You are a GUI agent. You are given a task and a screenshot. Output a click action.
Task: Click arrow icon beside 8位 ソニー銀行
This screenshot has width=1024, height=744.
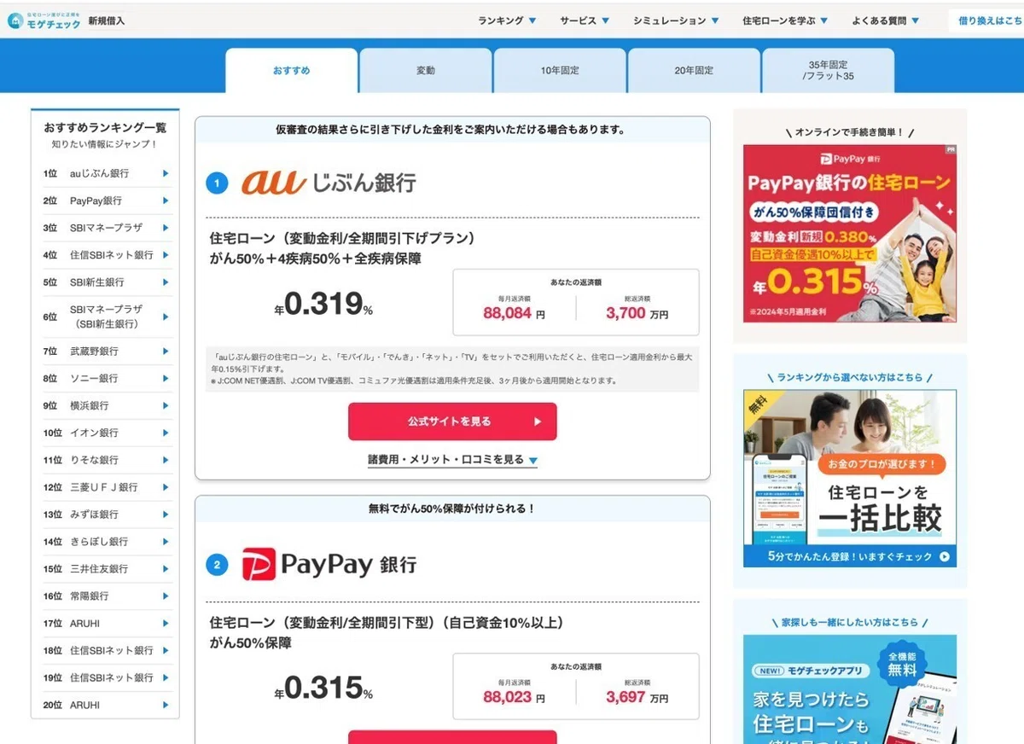click(x=166, y=378)
